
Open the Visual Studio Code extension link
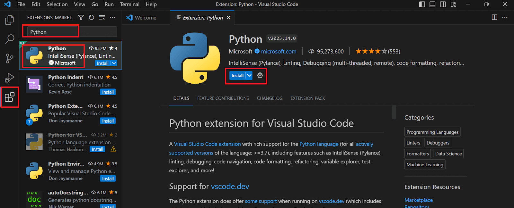click(x=207, y=144)
